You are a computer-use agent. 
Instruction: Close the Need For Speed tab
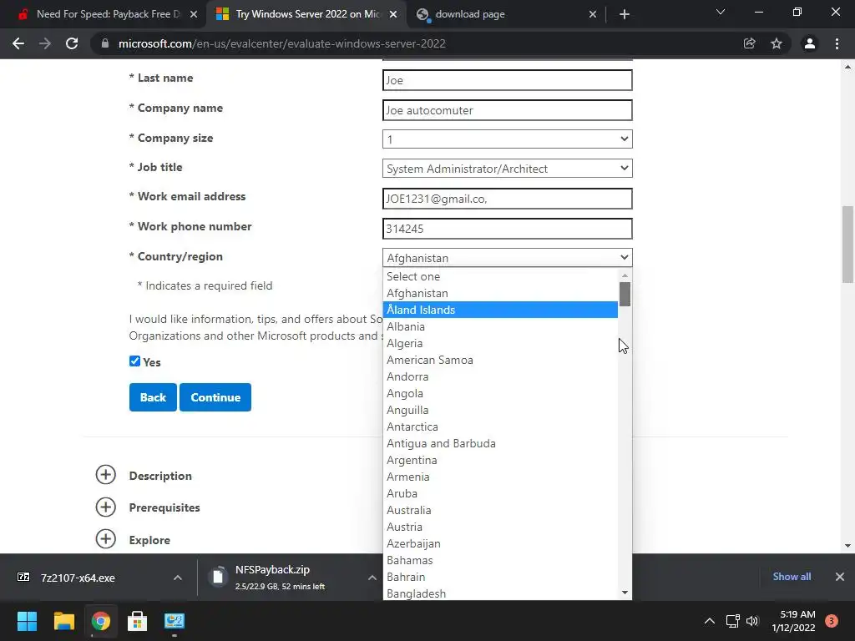[x=194, y=14]
